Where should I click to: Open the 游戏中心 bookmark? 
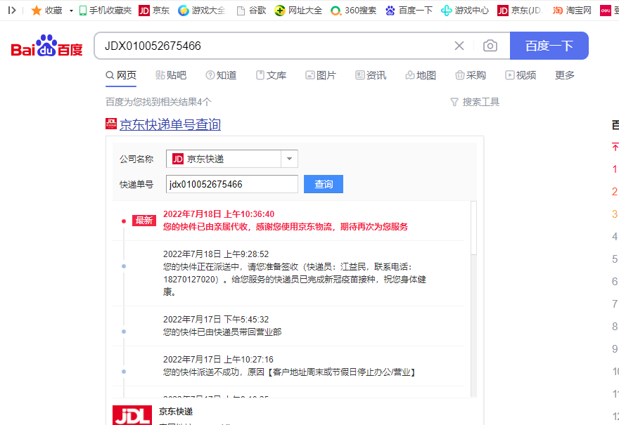[465, 11]
